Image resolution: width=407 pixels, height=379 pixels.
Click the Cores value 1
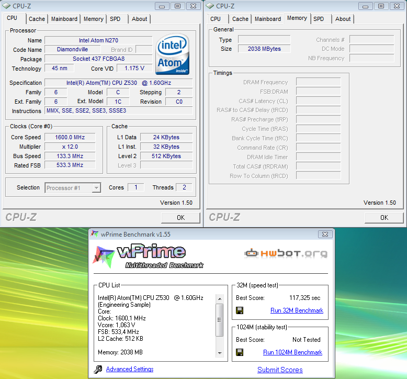tap(135, 187)
